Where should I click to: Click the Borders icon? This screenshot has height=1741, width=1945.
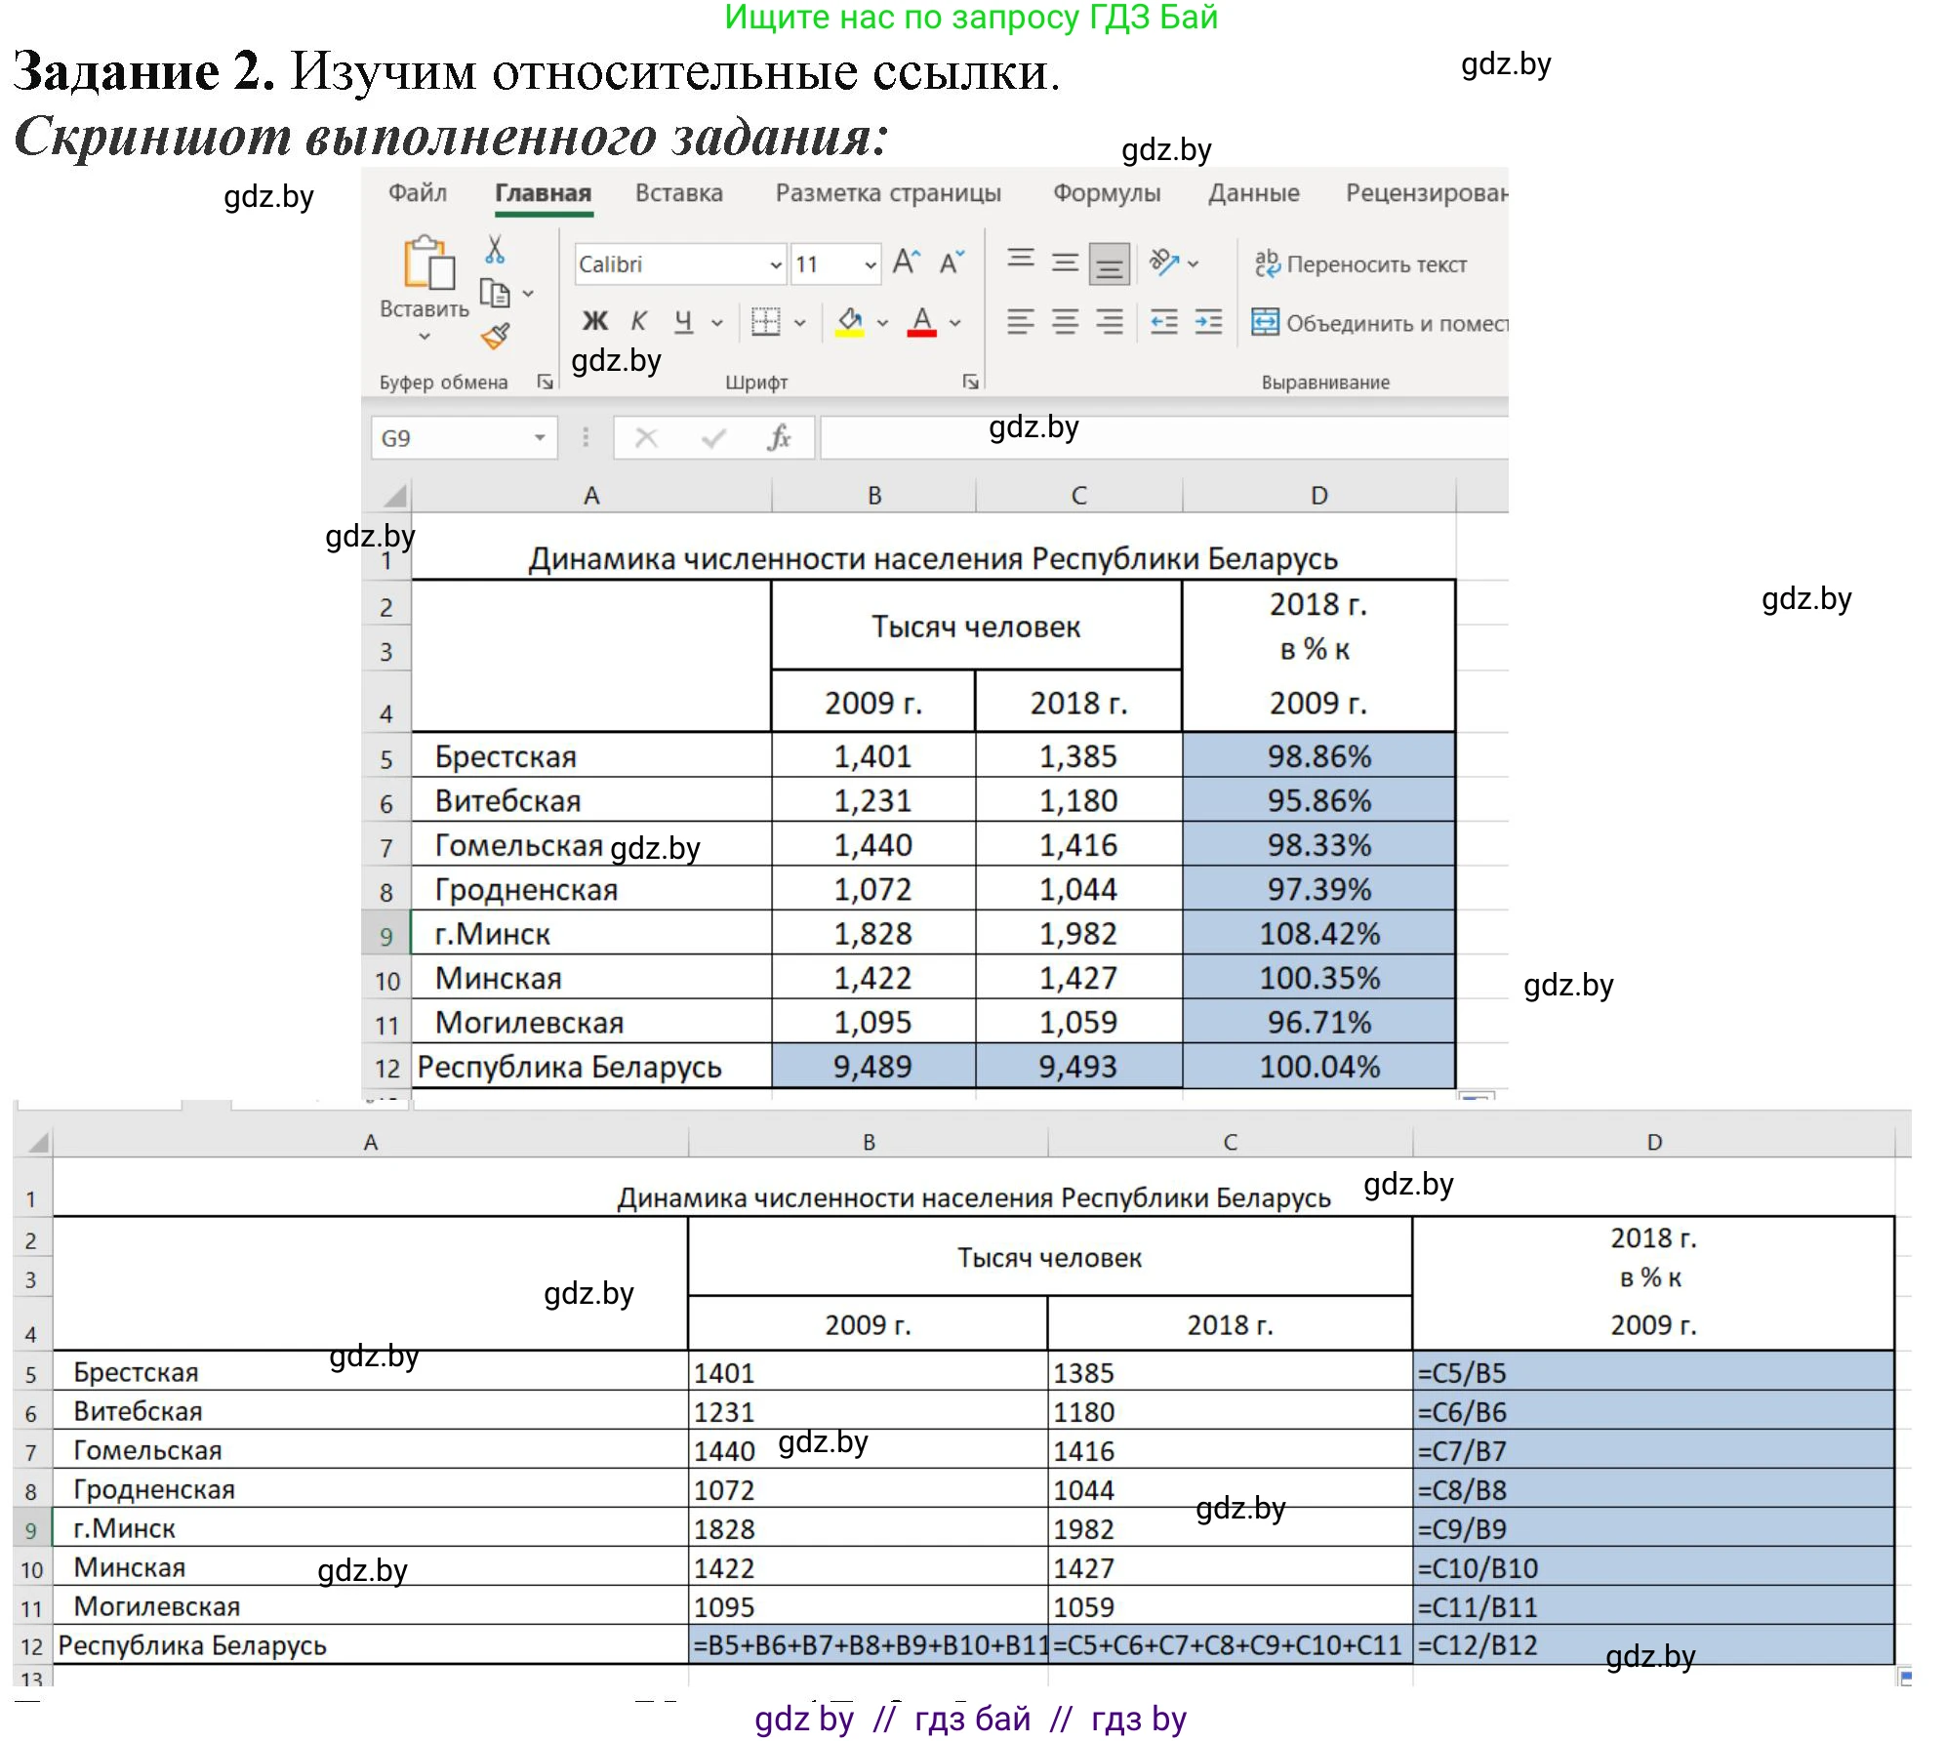(766, 321)
